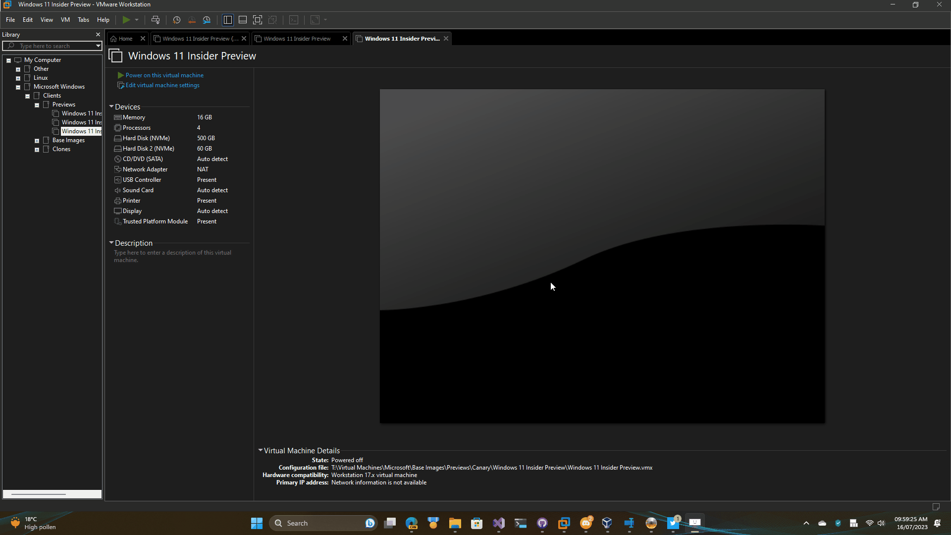Screen dimensions: 951x535
Task: Expand the Base Images tree node
Action: 37,140
